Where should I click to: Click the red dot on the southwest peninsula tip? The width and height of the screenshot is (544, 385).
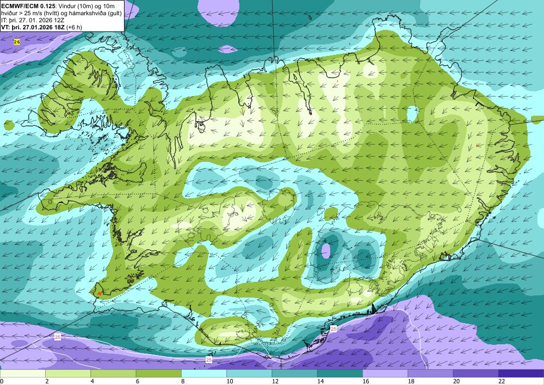point(99,294)
